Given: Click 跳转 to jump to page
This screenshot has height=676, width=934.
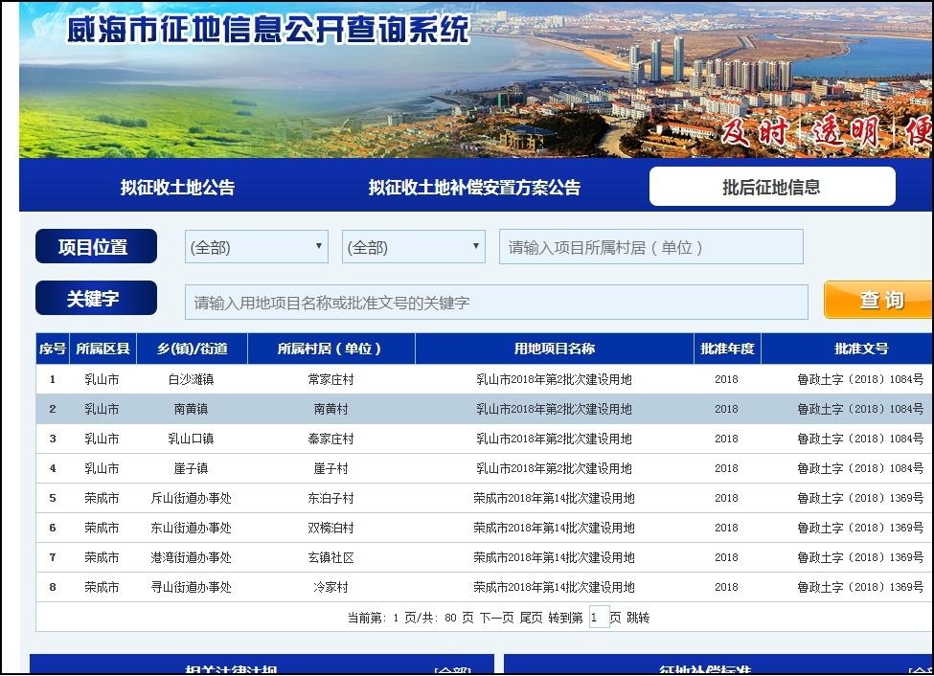Looking at the screenshot, I should coord(638,619).
